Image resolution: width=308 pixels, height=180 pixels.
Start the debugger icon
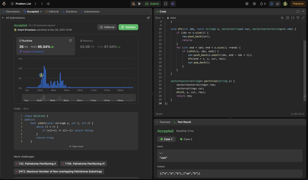133,4
